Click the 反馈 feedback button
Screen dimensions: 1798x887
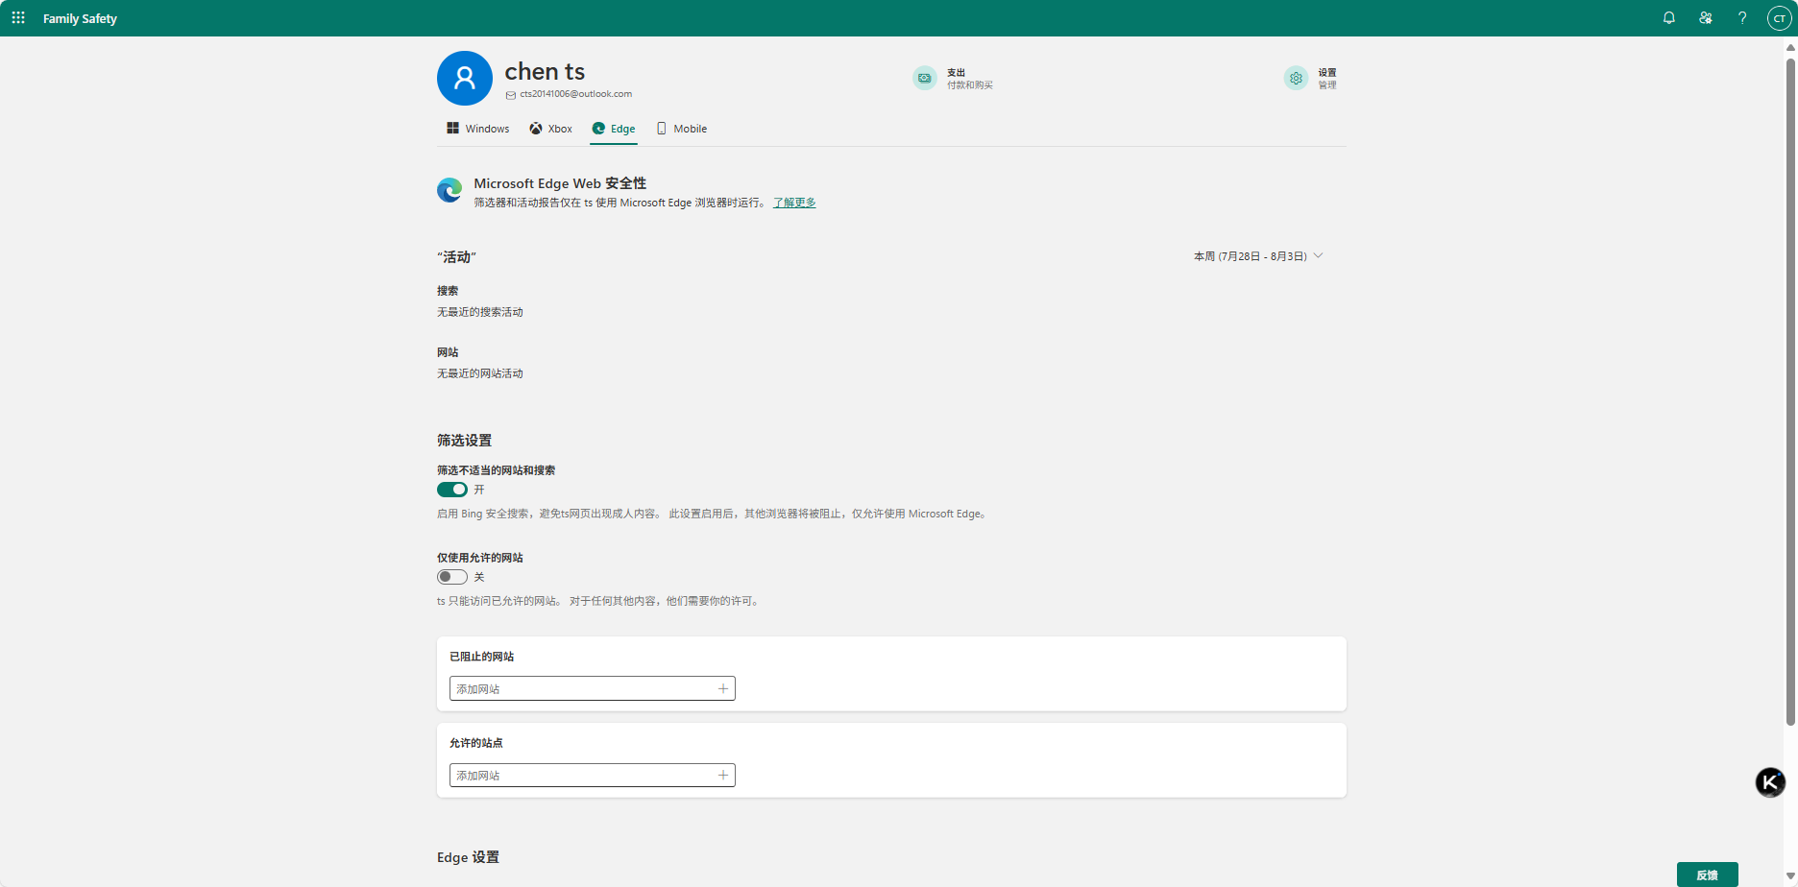[1707, 875]
